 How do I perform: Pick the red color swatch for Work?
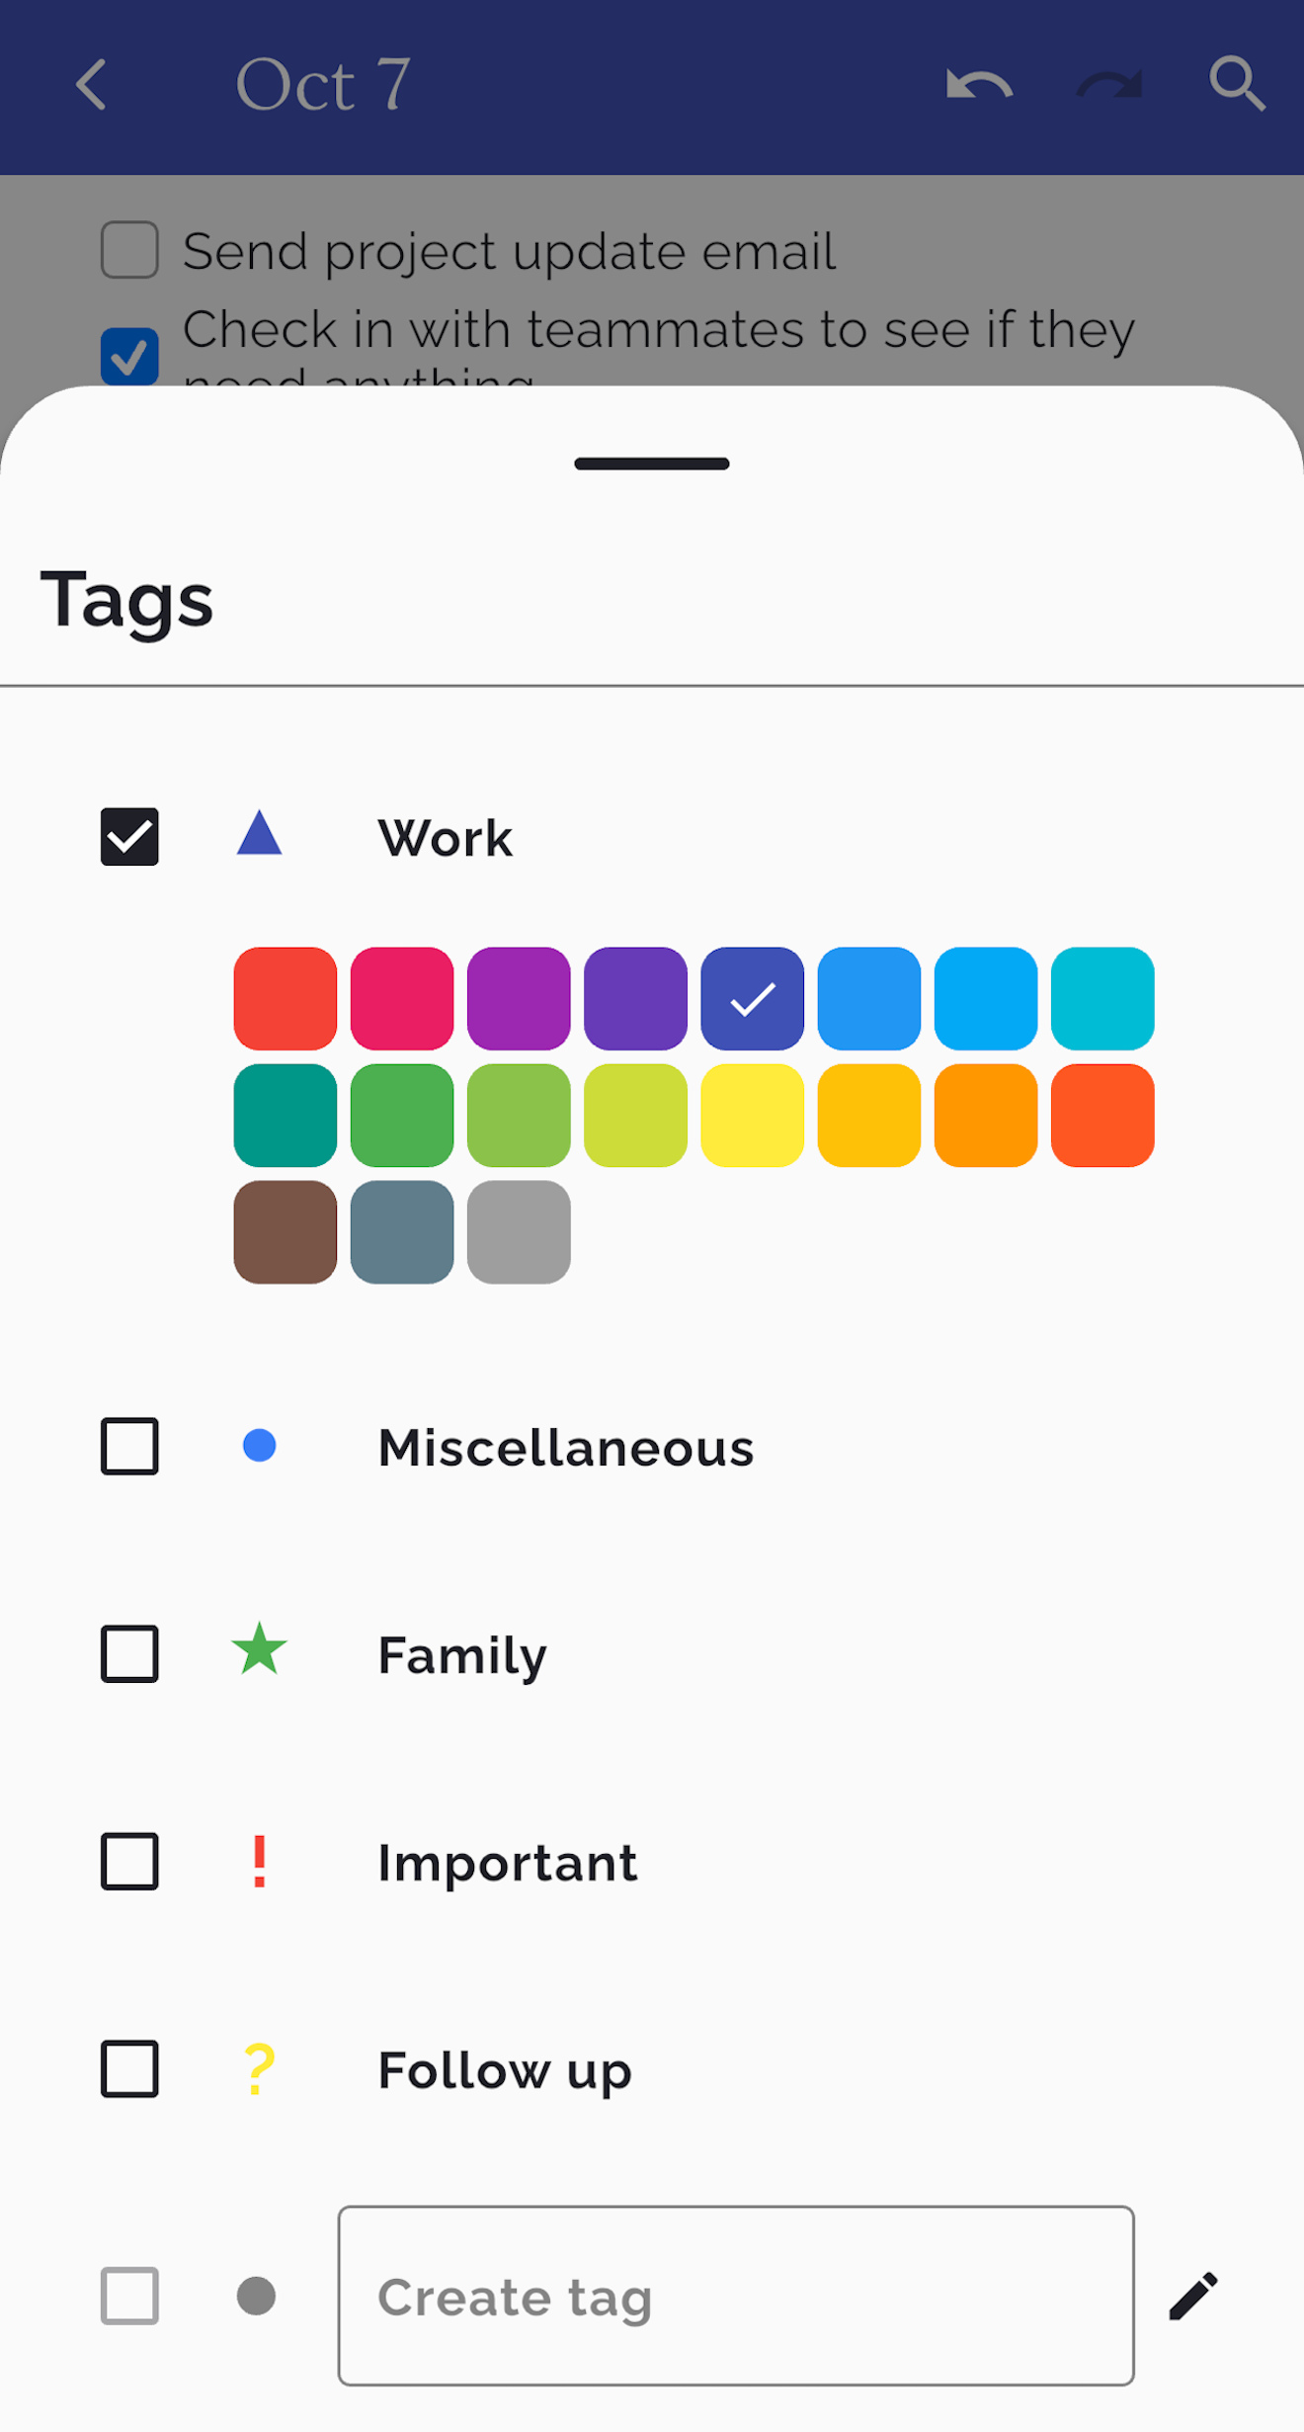tap(284, 998)
